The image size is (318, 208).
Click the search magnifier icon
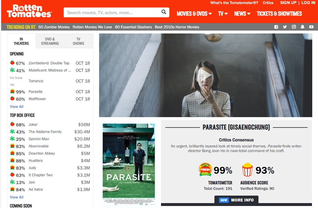164,12
